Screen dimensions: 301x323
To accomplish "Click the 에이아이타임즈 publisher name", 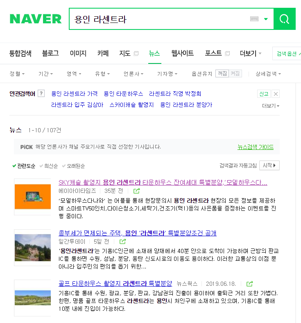I will click(77, 191).
